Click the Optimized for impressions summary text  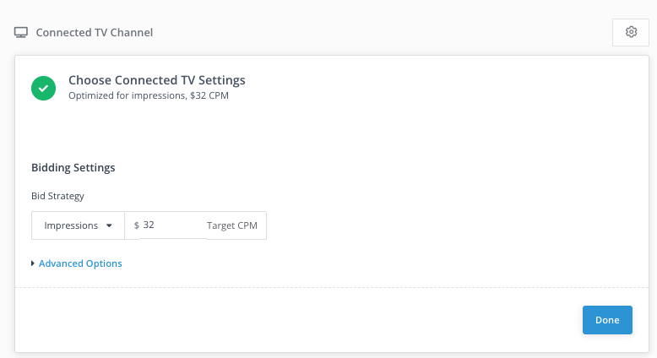(x=127, y=95)
